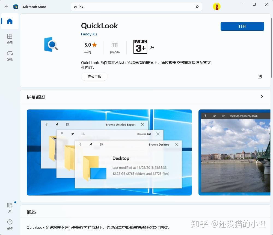The width and height of the screenshot is (273, 235).
Task: Open the first QuickLook screenshot thumbnail
Action: pos(109,152)
